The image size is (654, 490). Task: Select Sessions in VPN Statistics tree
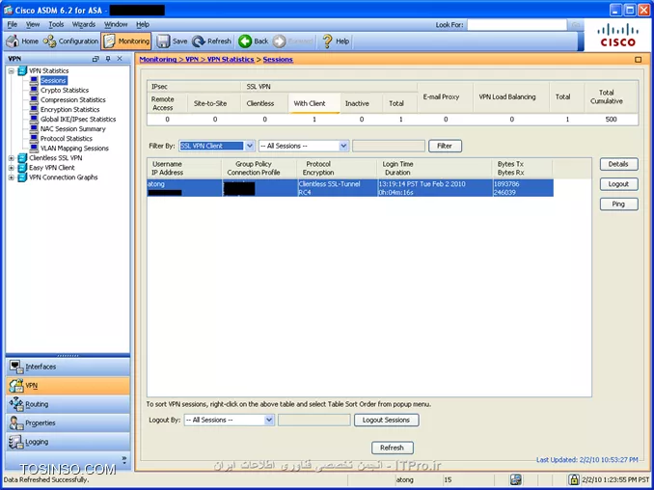point(53,80)
